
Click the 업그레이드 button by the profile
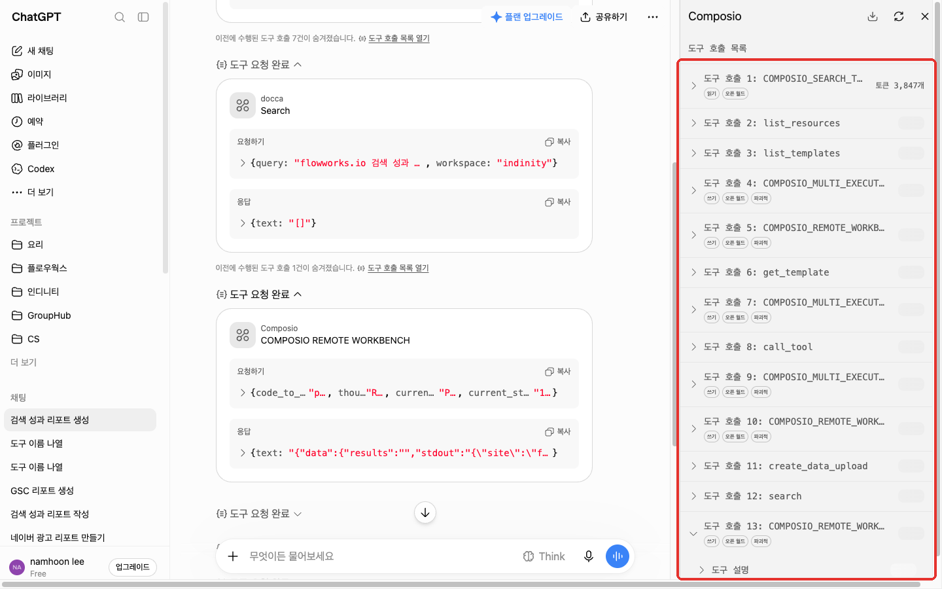coord(132,567)
